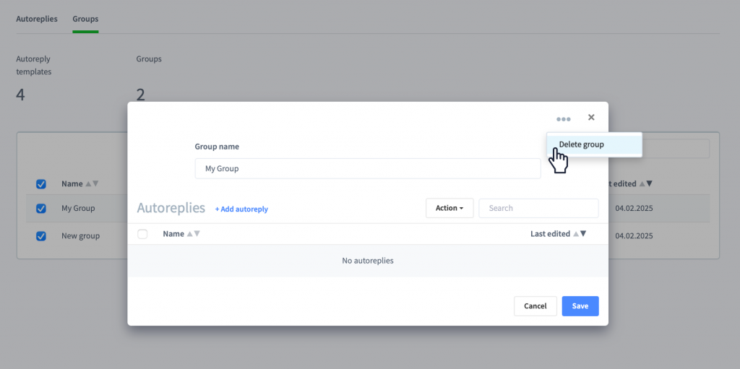Toggle the select-all groups header checkbox
The height and width of the screenshot is (369, 740).
[x=41, y=184]
